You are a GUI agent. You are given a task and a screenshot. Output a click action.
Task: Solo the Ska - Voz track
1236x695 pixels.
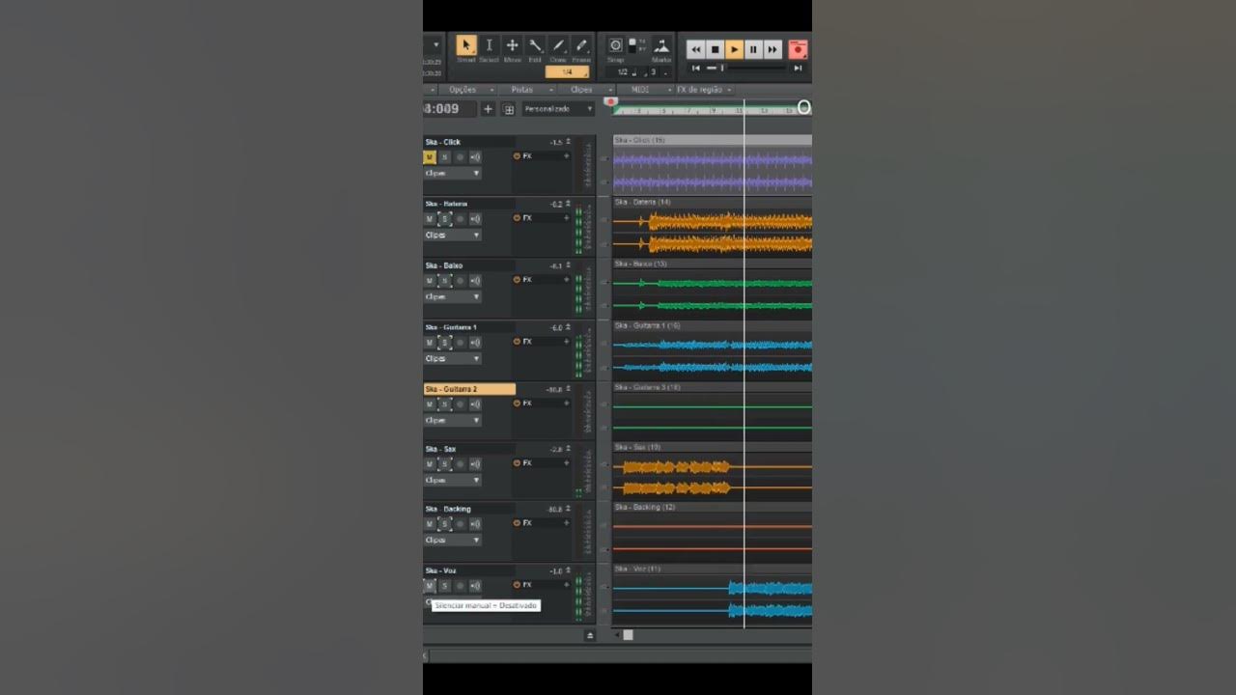pyautogui.click(x=444, y=586)
